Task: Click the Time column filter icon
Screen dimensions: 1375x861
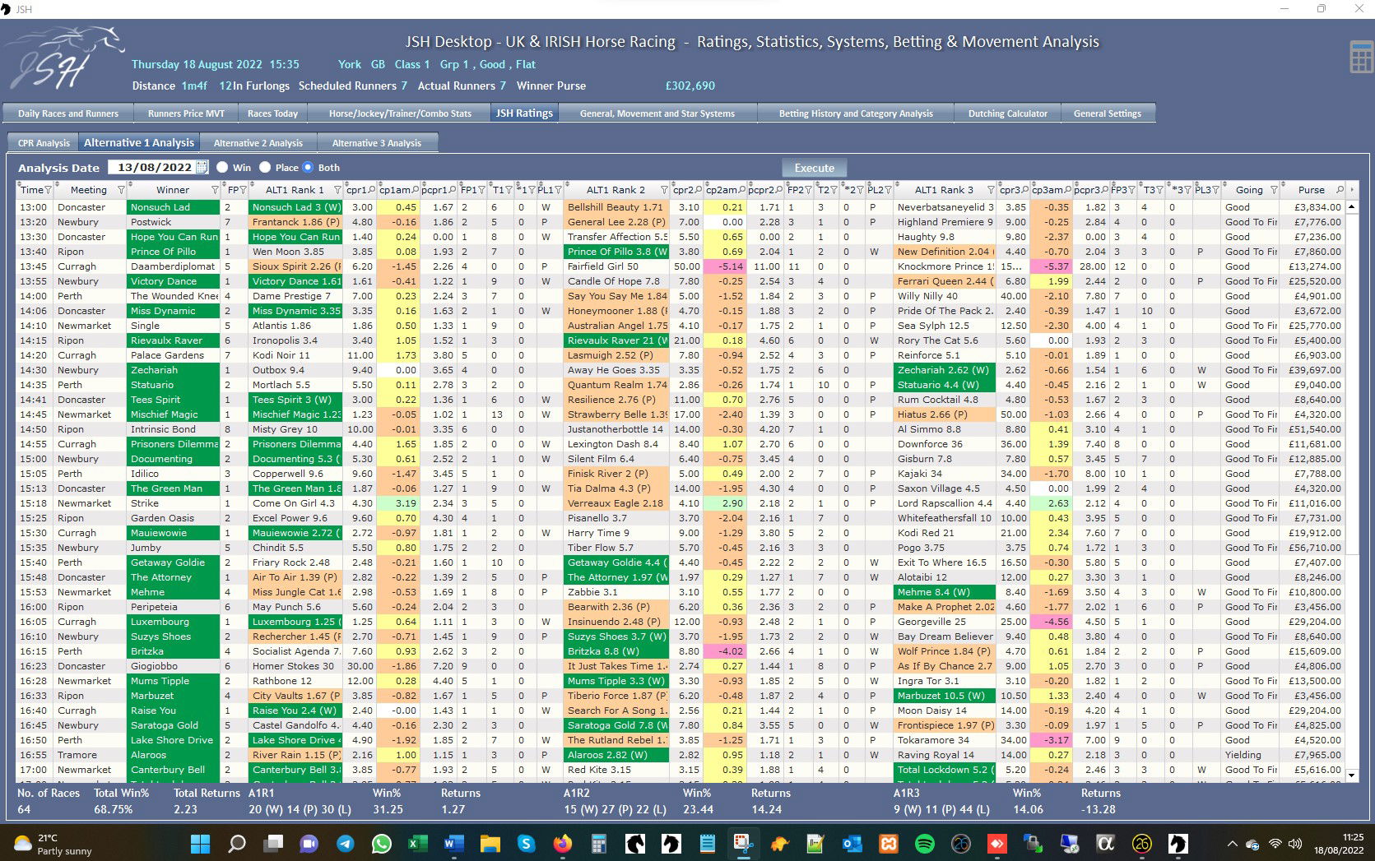Action: pyautogui.click(x=48, y=190)
